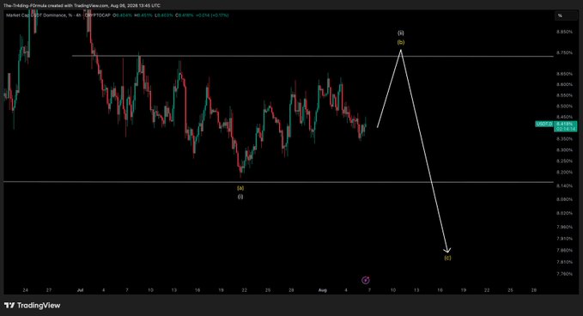Select the lower horizontal line near 8.140%

[278, 182]
